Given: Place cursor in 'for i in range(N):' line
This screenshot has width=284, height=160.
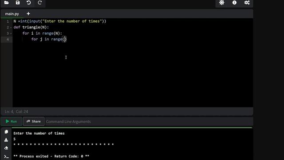Looking at the screenshot, I should pos(42,33).
